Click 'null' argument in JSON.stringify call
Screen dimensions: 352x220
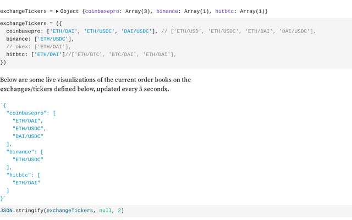(105, 211)
